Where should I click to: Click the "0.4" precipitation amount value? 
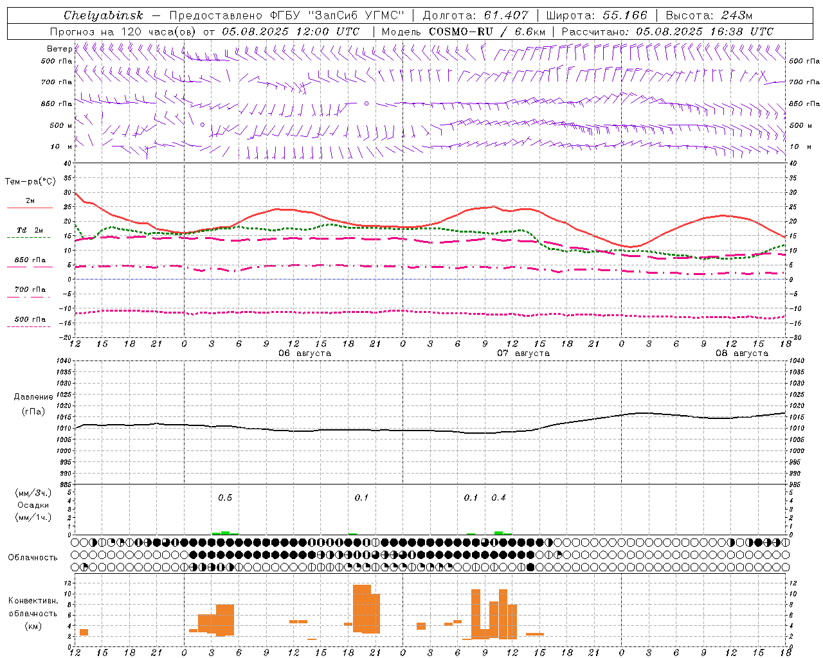[498, 498]
